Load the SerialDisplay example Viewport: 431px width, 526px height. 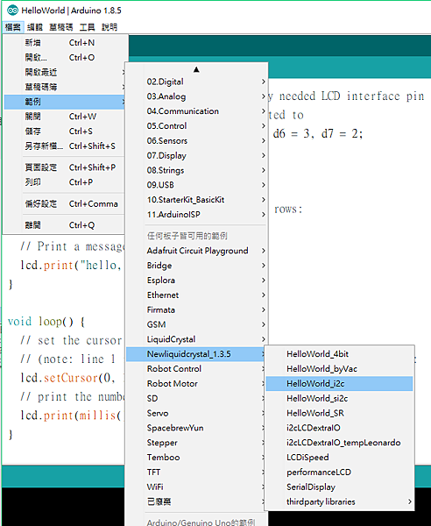point(339,487)
